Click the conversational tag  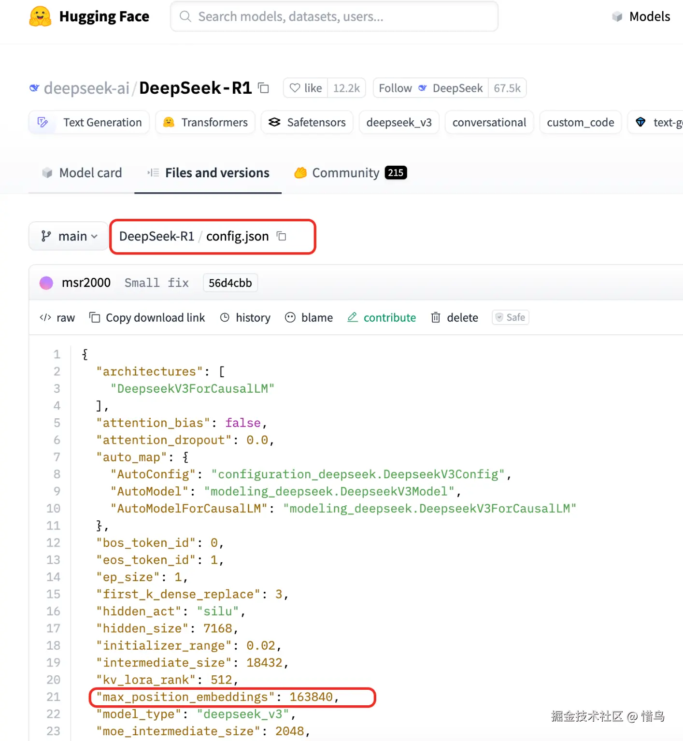coord(489,122)
